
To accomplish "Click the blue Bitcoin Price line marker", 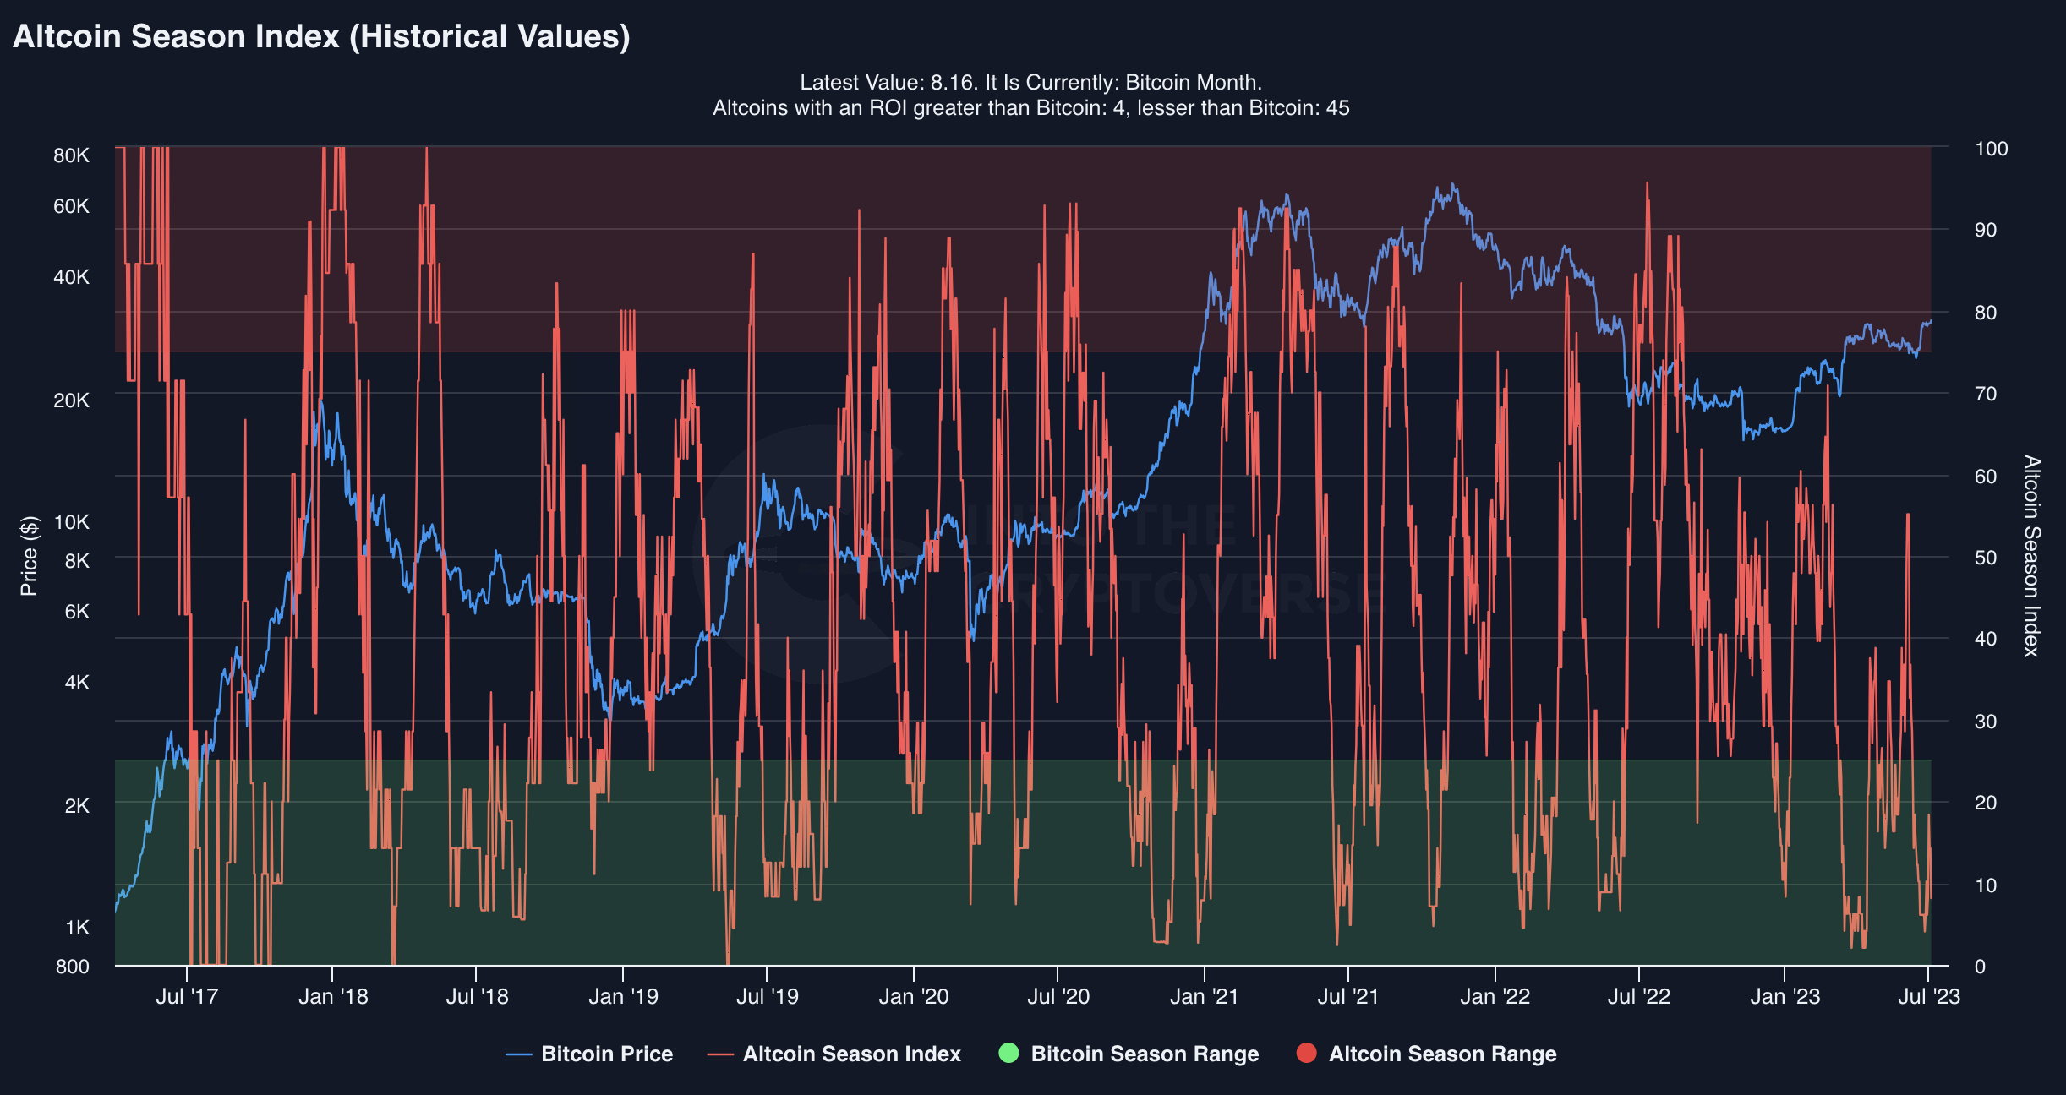I will [518, 1054].
